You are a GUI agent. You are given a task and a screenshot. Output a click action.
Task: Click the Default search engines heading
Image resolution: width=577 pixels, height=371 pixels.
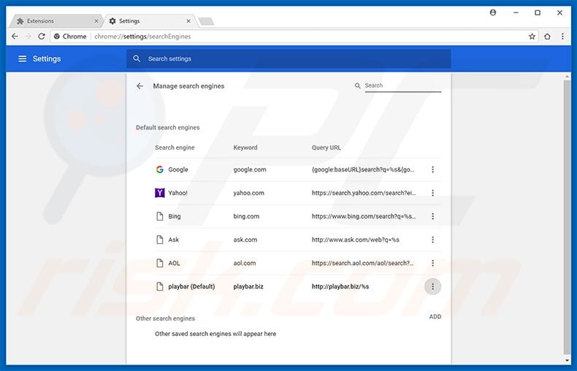167,128
